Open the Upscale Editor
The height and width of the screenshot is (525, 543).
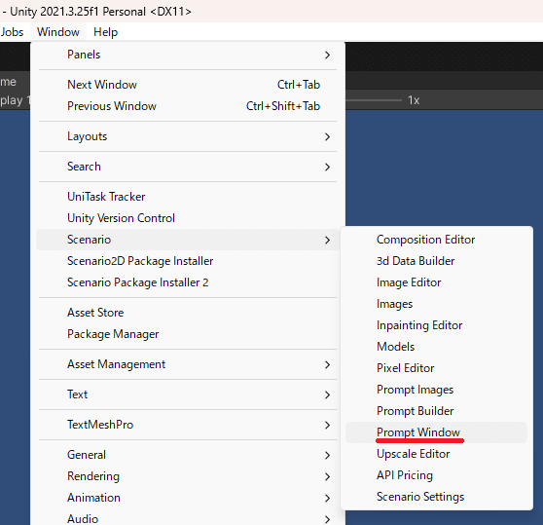pos(436,454)
